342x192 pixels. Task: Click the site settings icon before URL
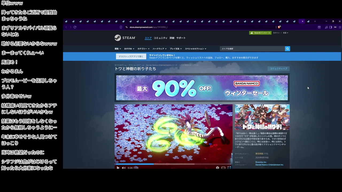127,27
